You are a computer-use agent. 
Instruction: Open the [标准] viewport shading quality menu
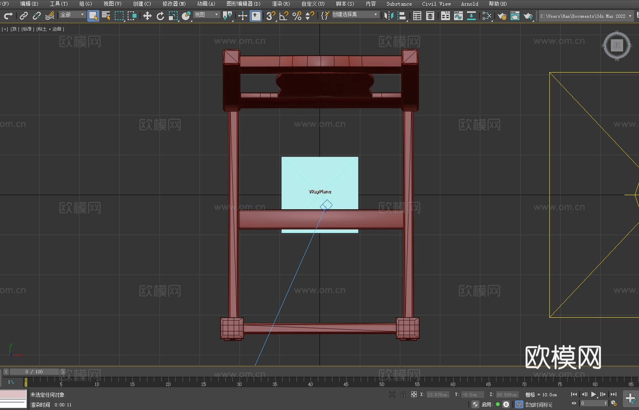click(x=27, y=29)
